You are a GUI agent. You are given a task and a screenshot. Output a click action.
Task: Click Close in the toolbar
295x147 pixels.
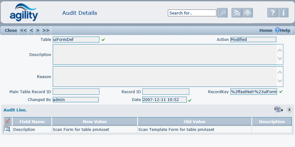coord(11,31)
